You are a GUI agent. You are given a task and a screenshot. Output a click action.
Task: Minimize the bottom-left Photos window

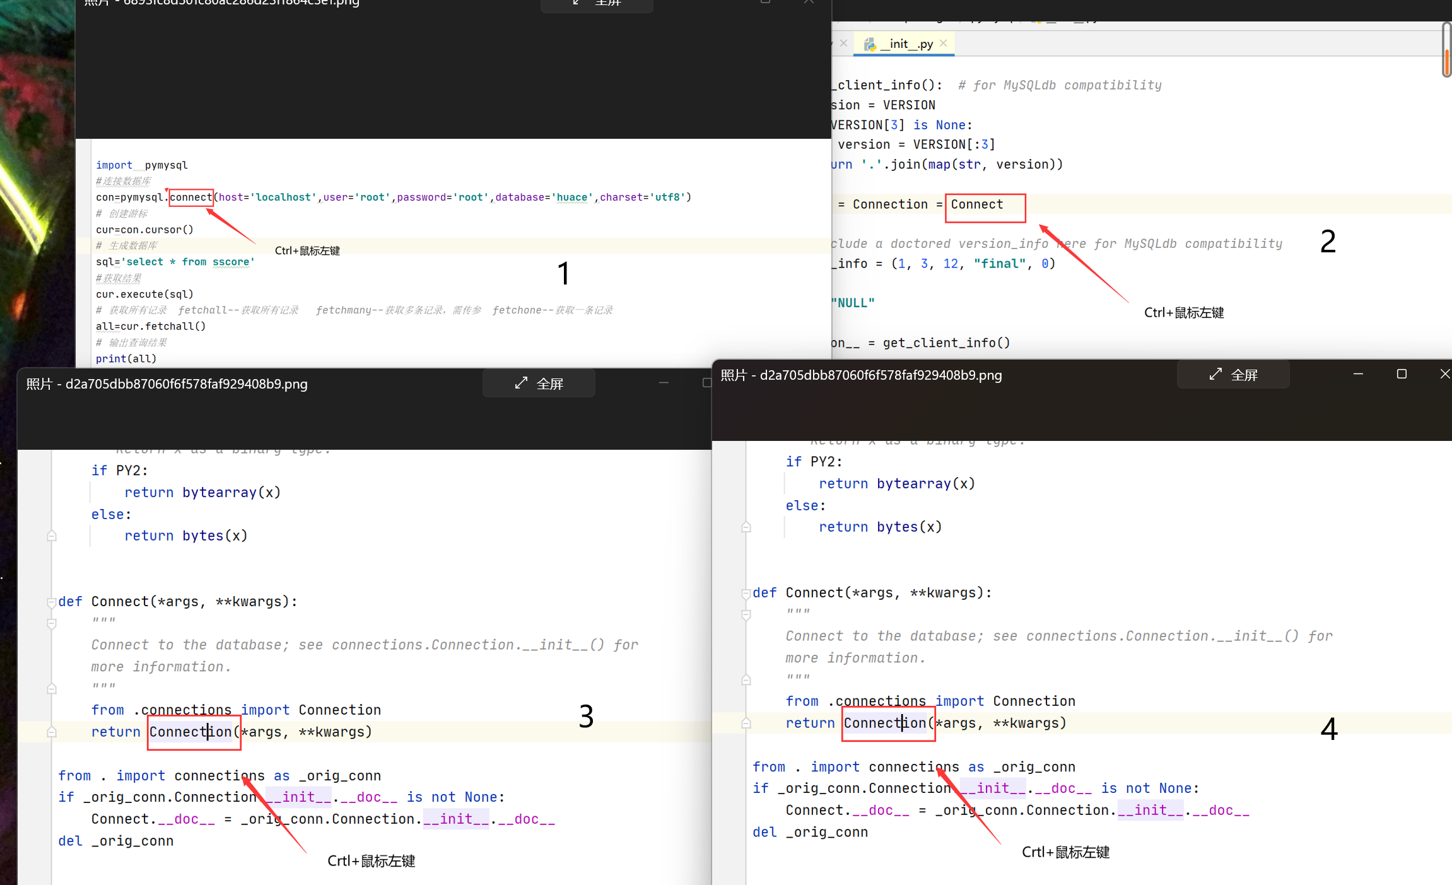click(x=664, y=383)
